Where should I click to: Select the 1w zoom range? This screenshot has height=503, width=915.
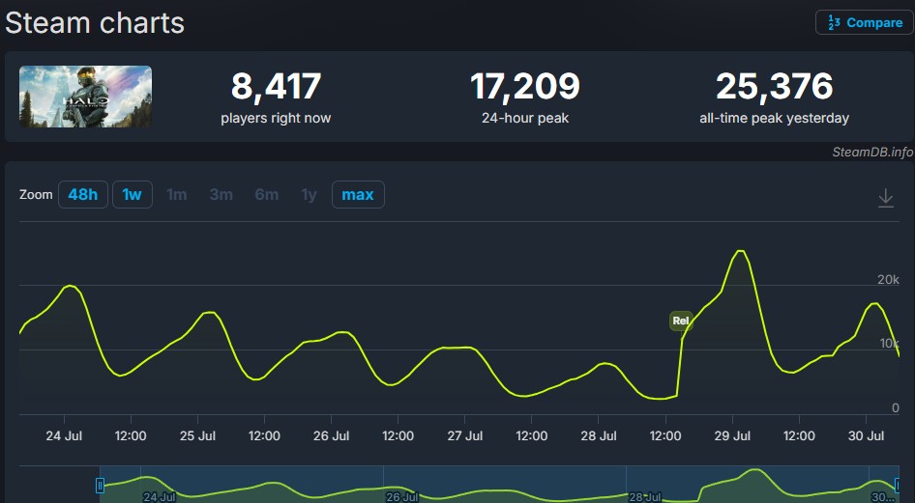132,194
